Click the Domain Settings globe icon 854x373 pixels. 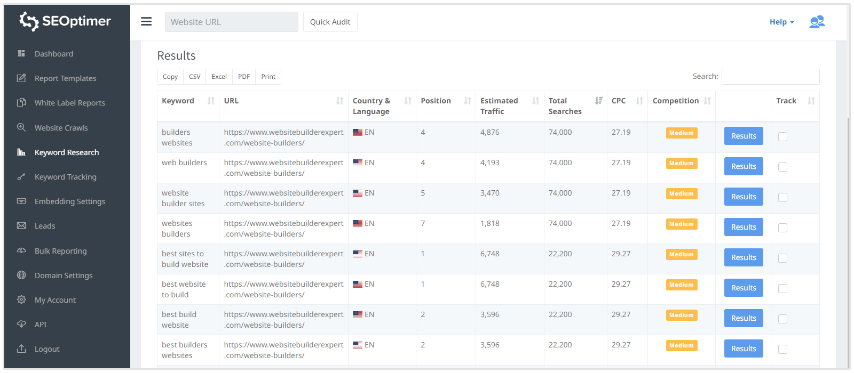click(x=21, y=275)
